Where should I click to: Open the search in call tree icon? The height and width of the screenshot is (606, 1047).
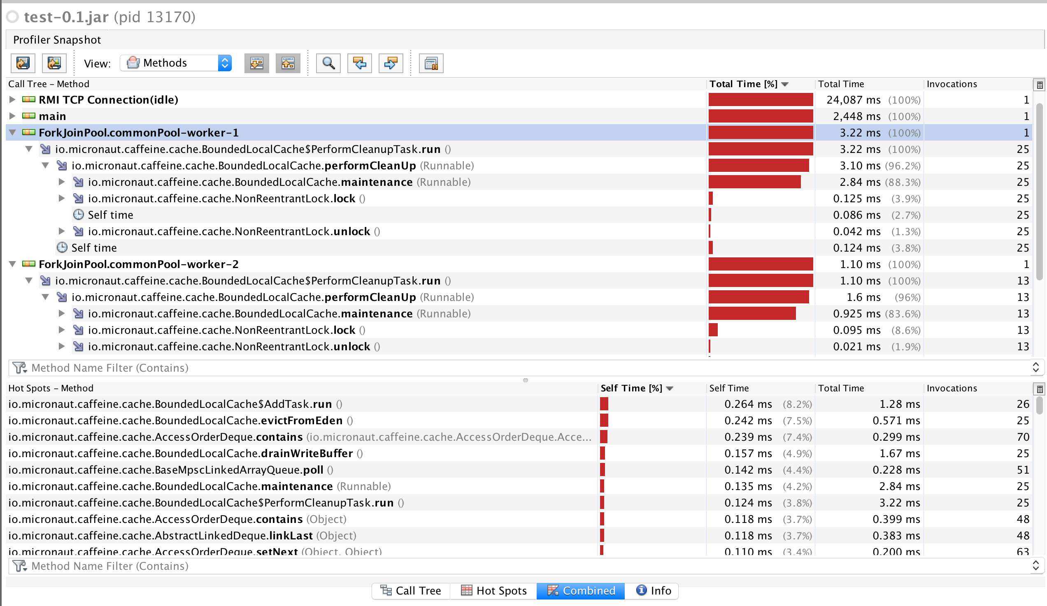point(328,63)
